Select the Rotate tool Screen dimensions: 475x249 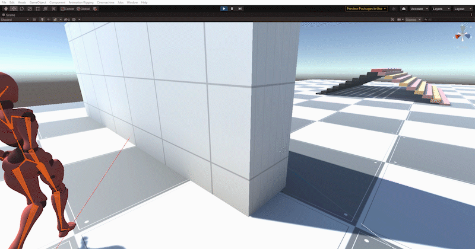pyautogui.click(x=21, y=9)
